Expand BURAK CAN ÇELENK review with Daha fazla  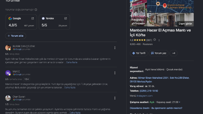[x=72, y=62]
